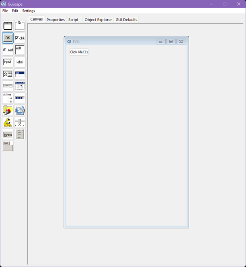The width and height of the screenshot is (246, 267).
Task: Switch to the Object Explorer tab
Action: 98,20
